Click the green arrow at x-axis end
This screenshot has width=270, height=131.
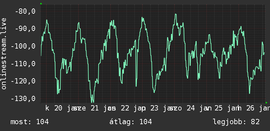(x=266, y=103)
